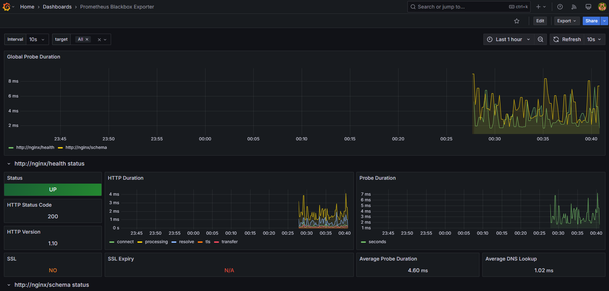This screenshot has width=609, height=291.
Task: Open the help question mark menu
Action: 560,7
